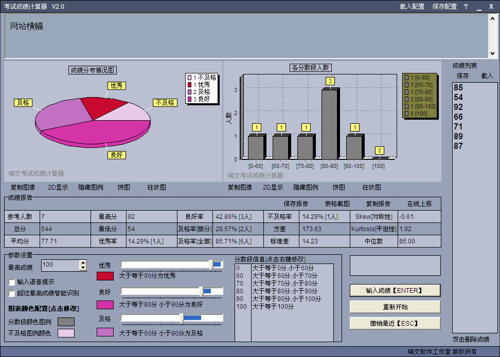Toggle [0-60] series checkbox in bar legend
This screenshot has width=500, height=357.
(x=406, y=78)
